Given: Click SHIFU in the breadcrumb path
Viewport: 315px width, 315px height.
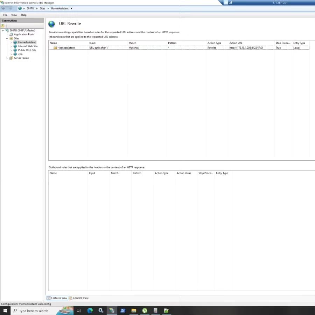Looking at the screenshot, I should click(30, 8).
